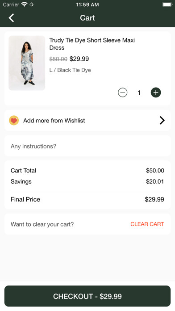Increase quantity with plus button

point(156,92)
